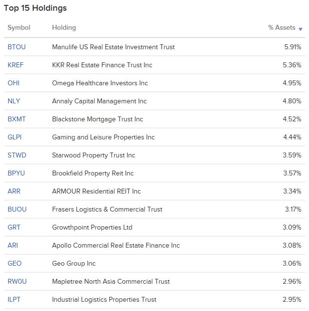Select the GEO symbol link

click(x=15, y=263)
